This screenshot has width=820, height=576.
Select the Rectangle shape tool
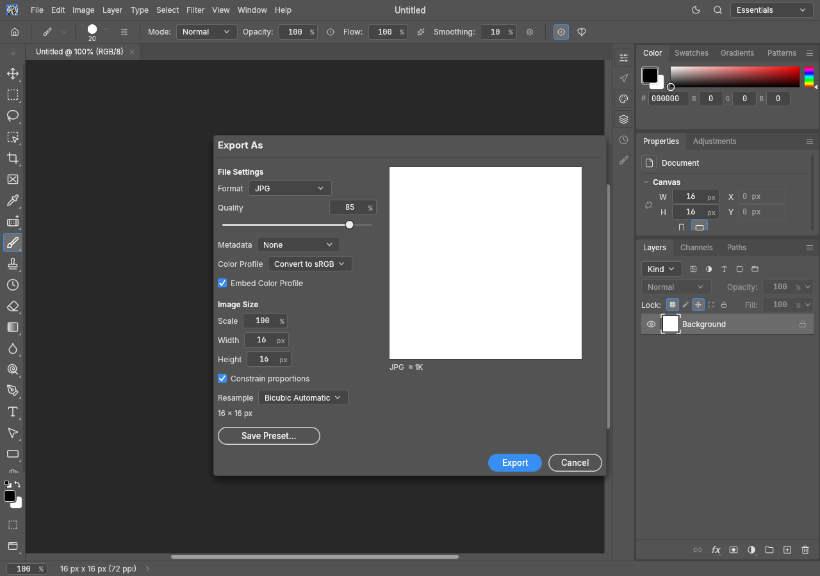[x=12, y=454]
